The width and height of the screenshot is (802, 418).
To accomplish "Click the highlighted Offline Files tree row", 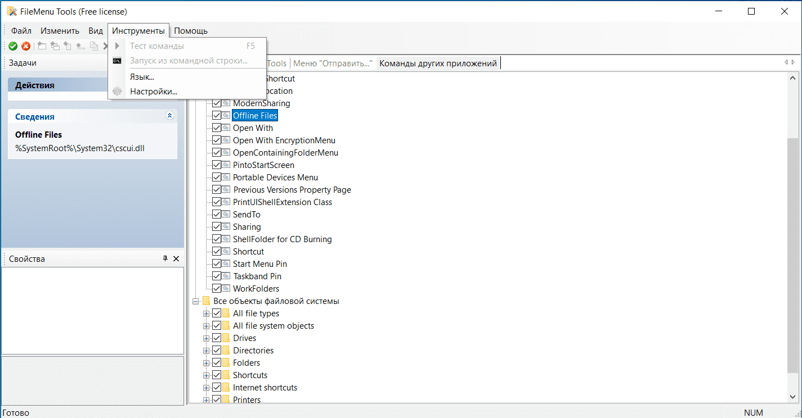I will pos(255,116).
